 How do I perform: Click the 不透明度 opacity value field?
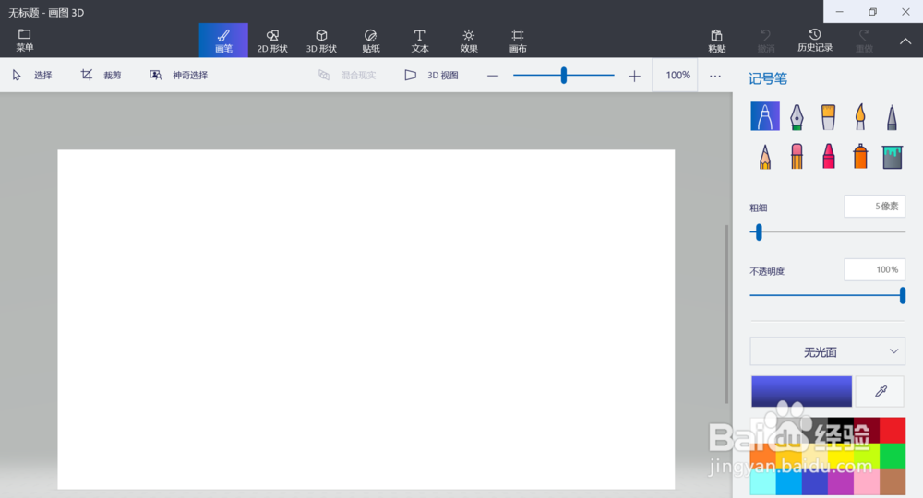874,270
